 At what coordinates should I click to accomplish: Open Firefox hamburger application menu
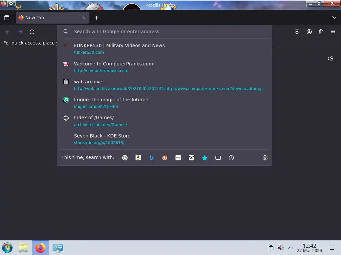333,32
